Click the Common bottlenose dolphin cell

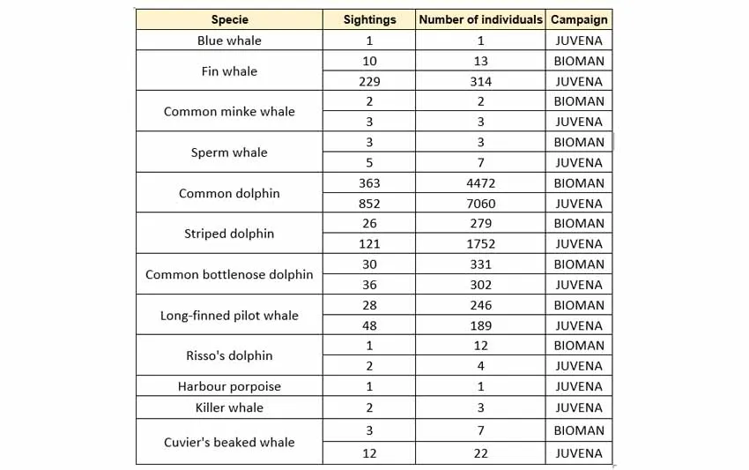[x=229, y=274]
